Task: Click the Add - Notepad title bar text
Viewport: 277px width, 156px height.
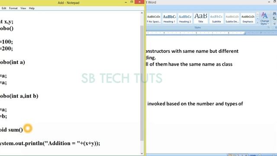Action: pyautogui.click(x=68, y=3)
